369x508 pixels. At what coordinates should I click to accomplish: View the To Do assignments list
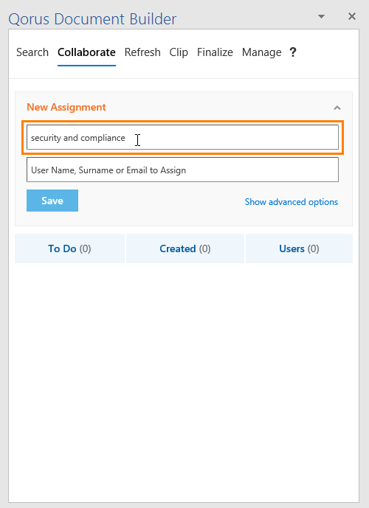pos(69,248)
